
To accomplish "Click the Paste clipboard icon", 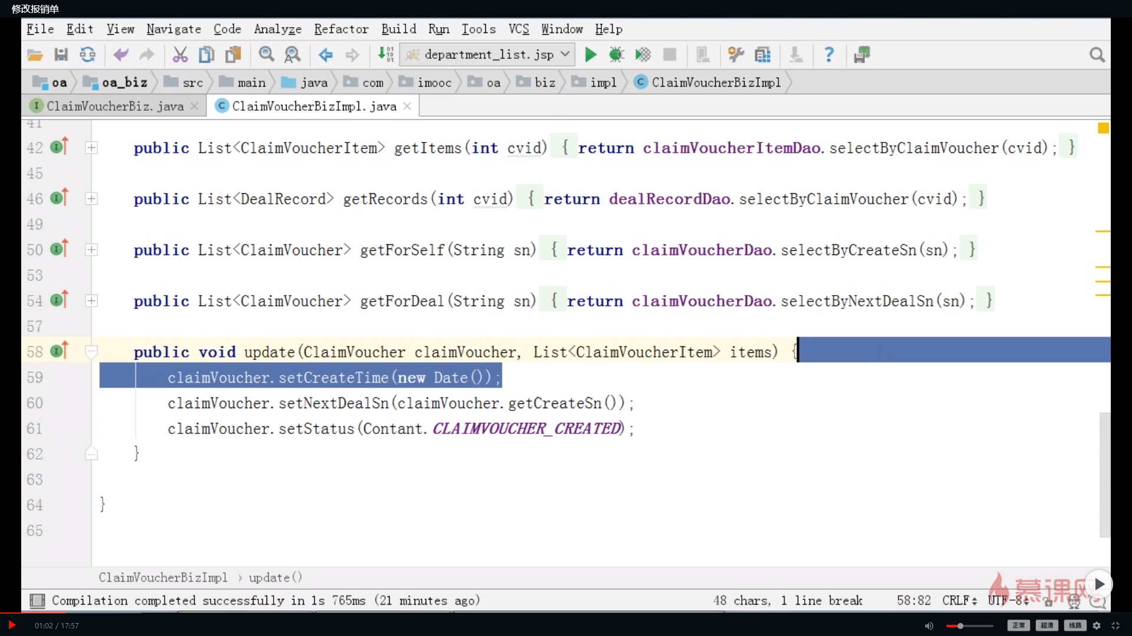I will coord(233,55).
